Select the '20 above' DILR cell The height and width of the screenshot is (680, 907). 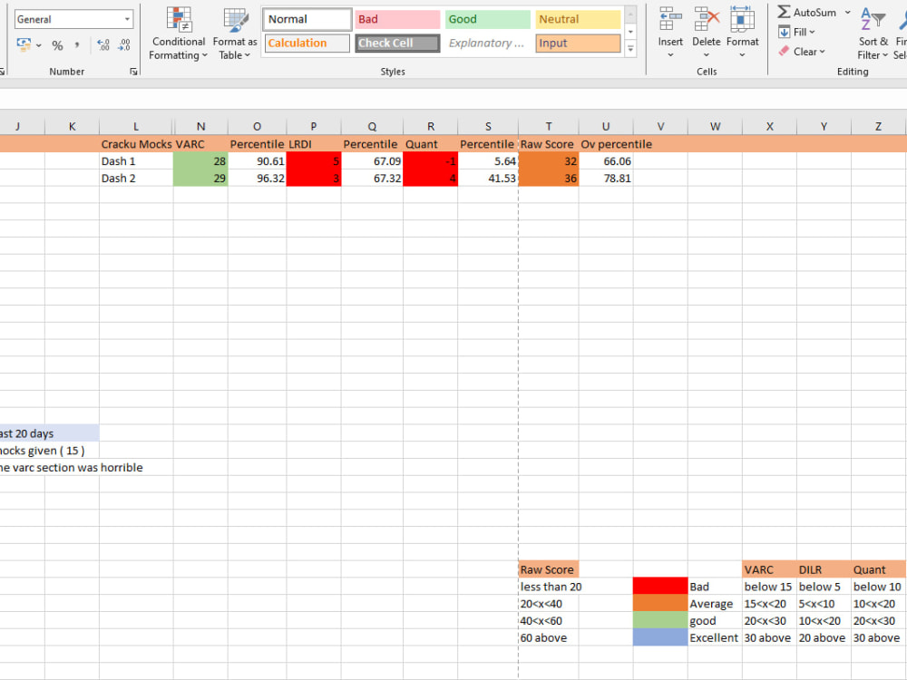coord(824,637)
